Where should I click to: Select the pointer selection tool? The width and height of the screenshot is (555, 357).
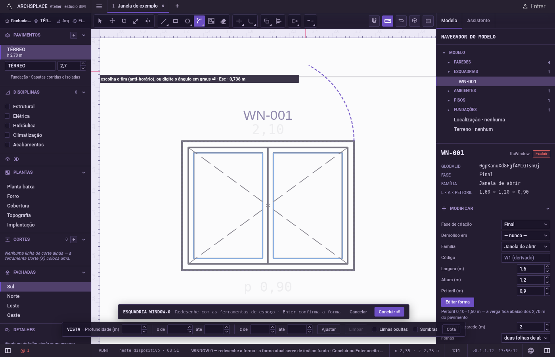(100, 21)
